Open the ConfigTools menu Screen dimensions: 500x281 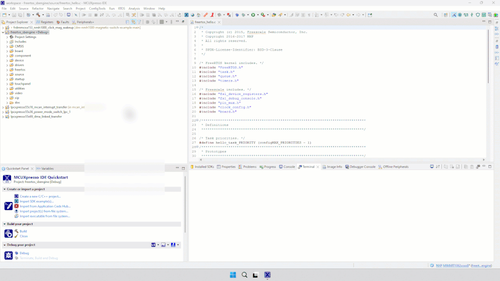pos(97,8)
